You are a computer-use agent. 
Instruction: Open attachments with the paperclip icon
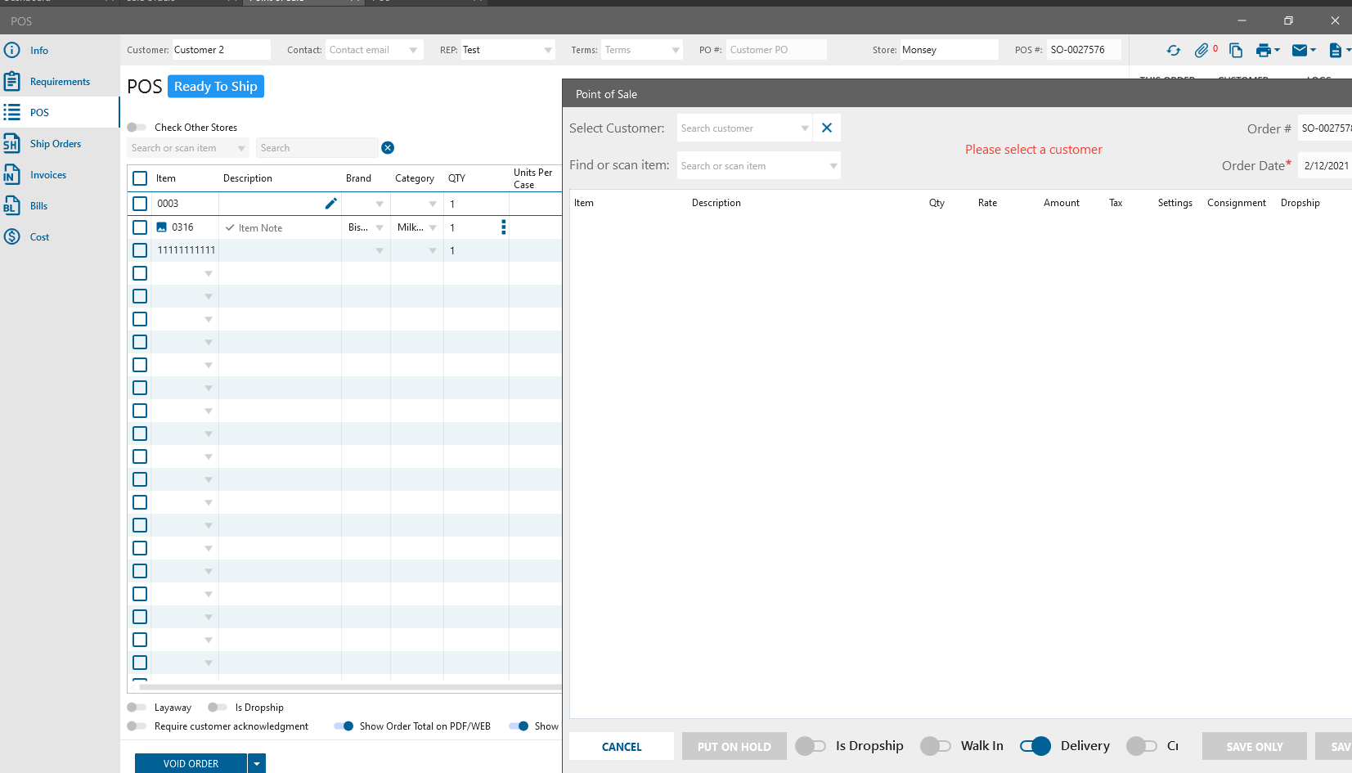(1201, 51)
